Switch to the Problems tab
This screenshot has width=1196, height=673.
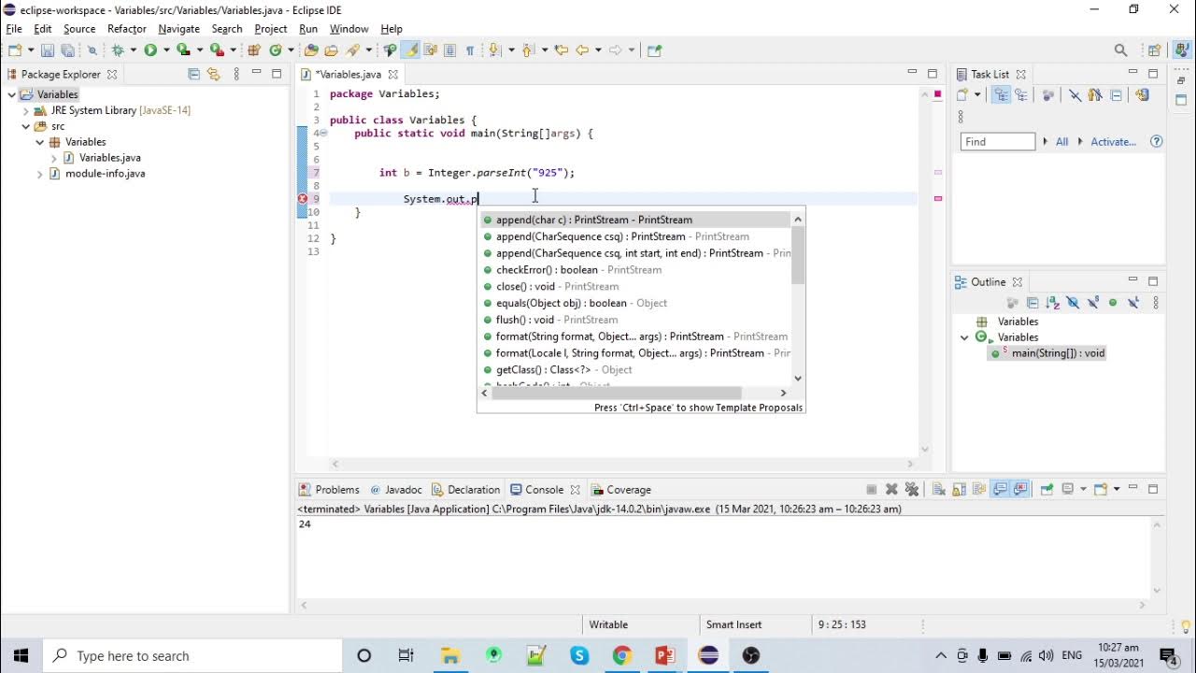pyautogui.click(x=329, y=490)
